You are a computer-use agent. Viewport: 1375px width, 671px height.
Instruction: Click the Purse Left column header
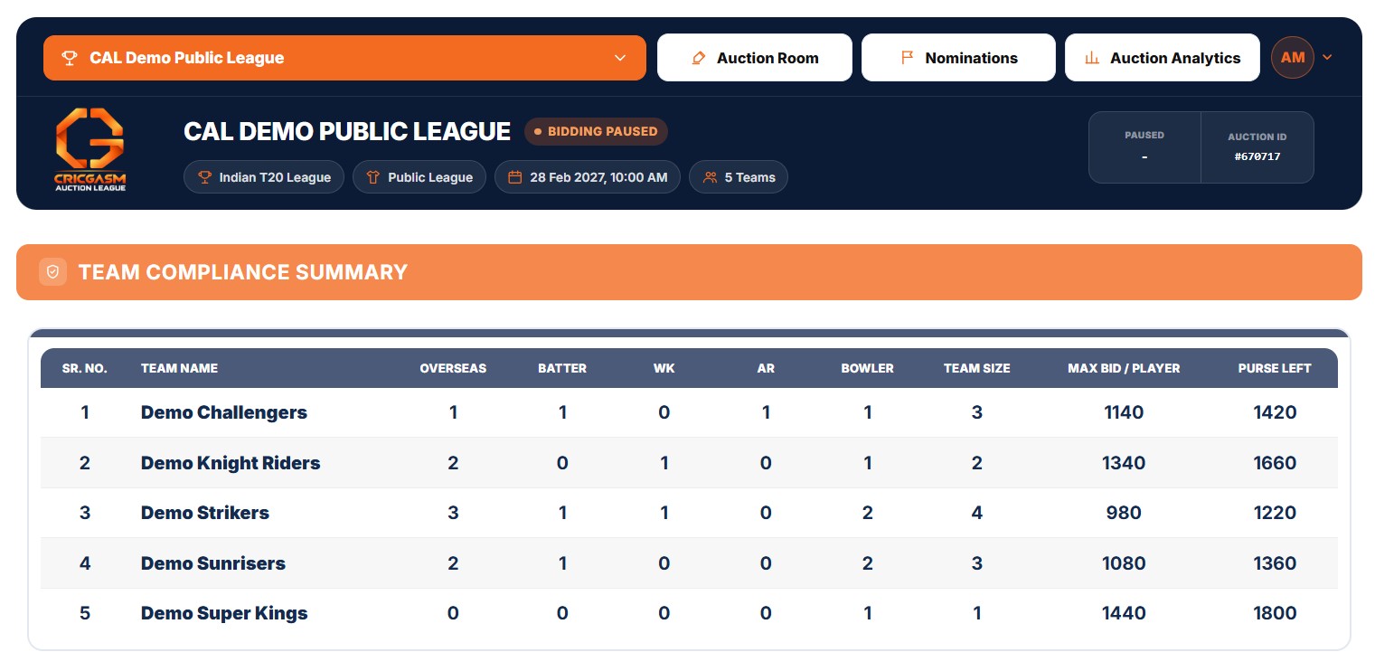1275,368
